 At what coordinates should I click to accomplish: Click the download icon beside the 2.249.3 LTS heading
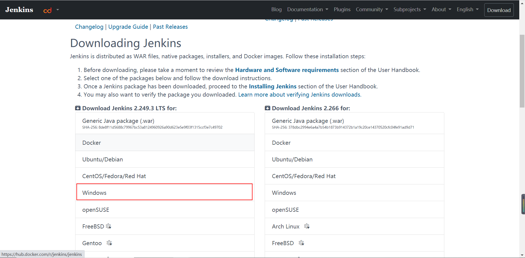coord(78,108)
